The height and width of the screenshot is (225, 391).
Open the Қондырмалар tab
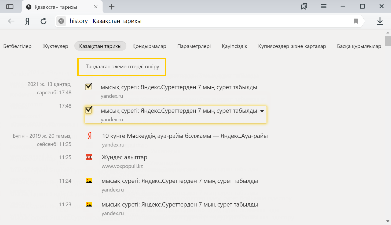pyautogui.click(x=149, y=46)
